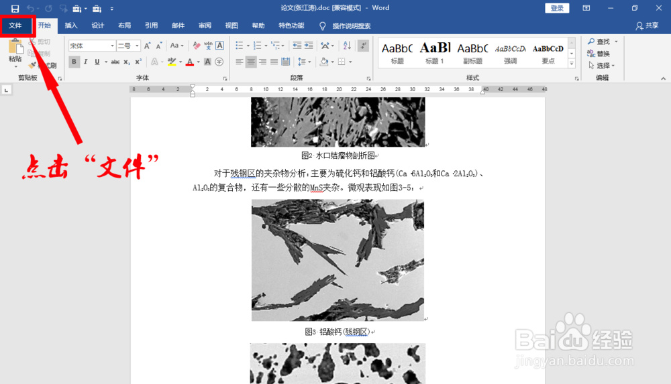Click the ruler tab selector L button
671x384 pixels.
(7, 90)
